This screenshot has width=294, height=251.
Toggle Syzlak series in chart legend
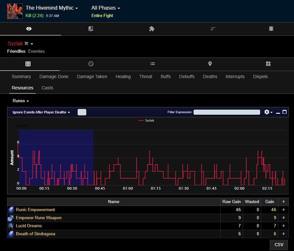pos(146,120)
